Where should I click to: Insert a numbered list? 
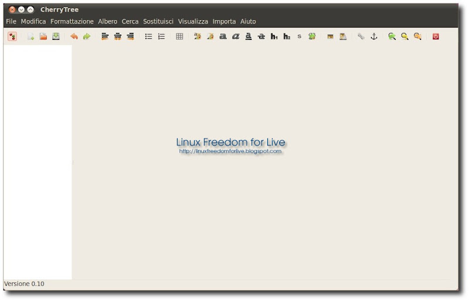pos(161,36)
